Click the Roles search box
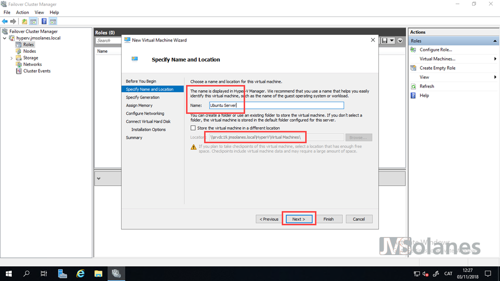Image resolution: width=500 pixels, height=281 pixels. coord(108,41)
